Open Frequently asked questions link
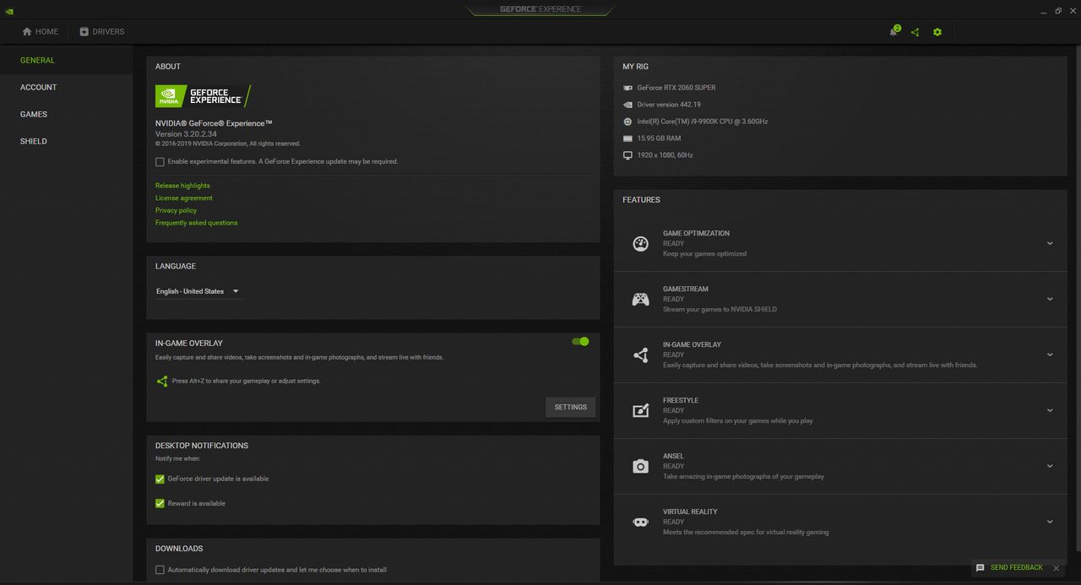The height and width of the screenshot is (585, 1081). [x=196, y=223]
